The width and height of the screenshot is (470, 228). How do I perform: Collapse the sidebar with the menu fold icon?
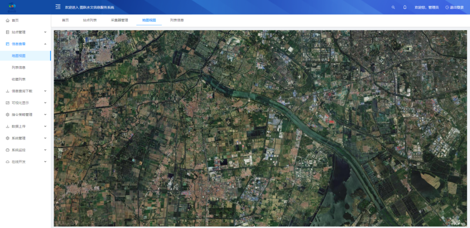pos(58,7)
